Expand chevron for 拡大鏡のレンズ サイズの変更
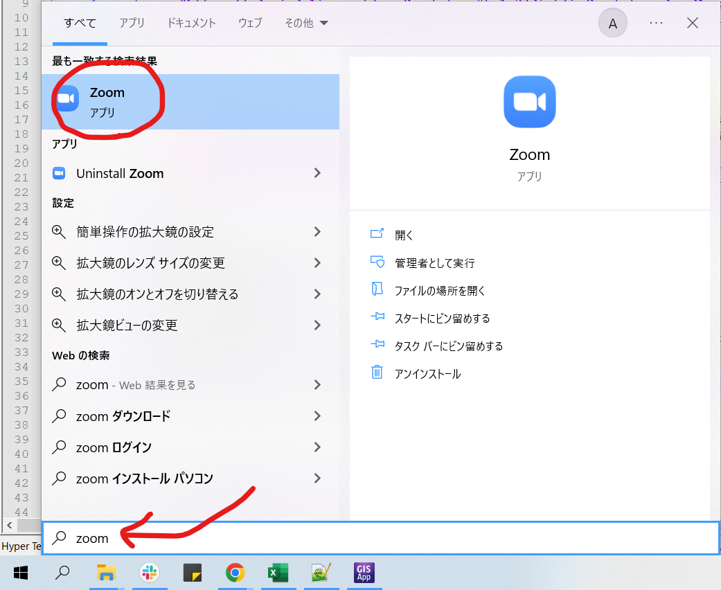Screen dimensions: 721x590 [x=317, y=263]
